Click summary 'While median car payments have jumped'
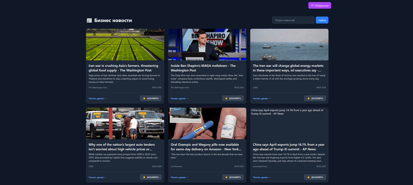Viewport: 413px width, 185px height. tap(124, 158)
